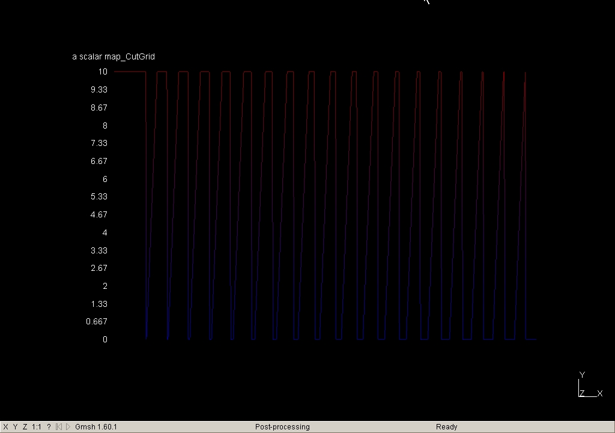This screenshot has height=433, width=615.
Task: Click the axis value 4 label
Action: pos(105,232)
